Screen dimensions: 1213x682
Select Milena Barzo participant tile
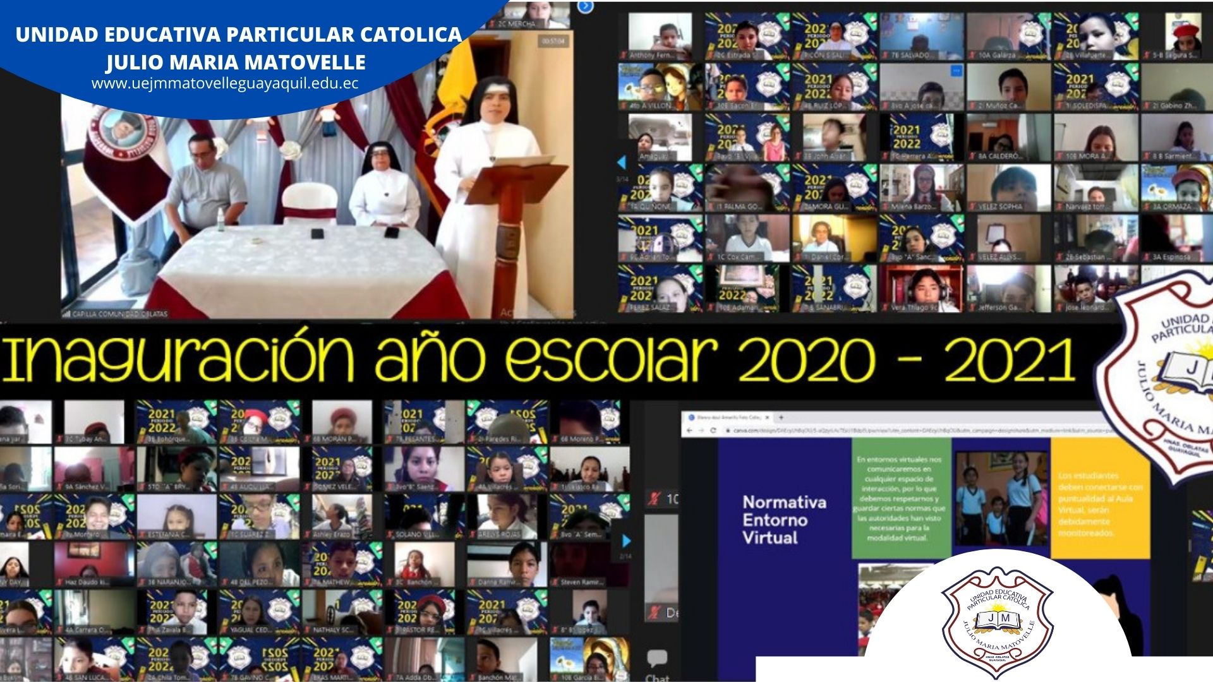coord(921,188)
